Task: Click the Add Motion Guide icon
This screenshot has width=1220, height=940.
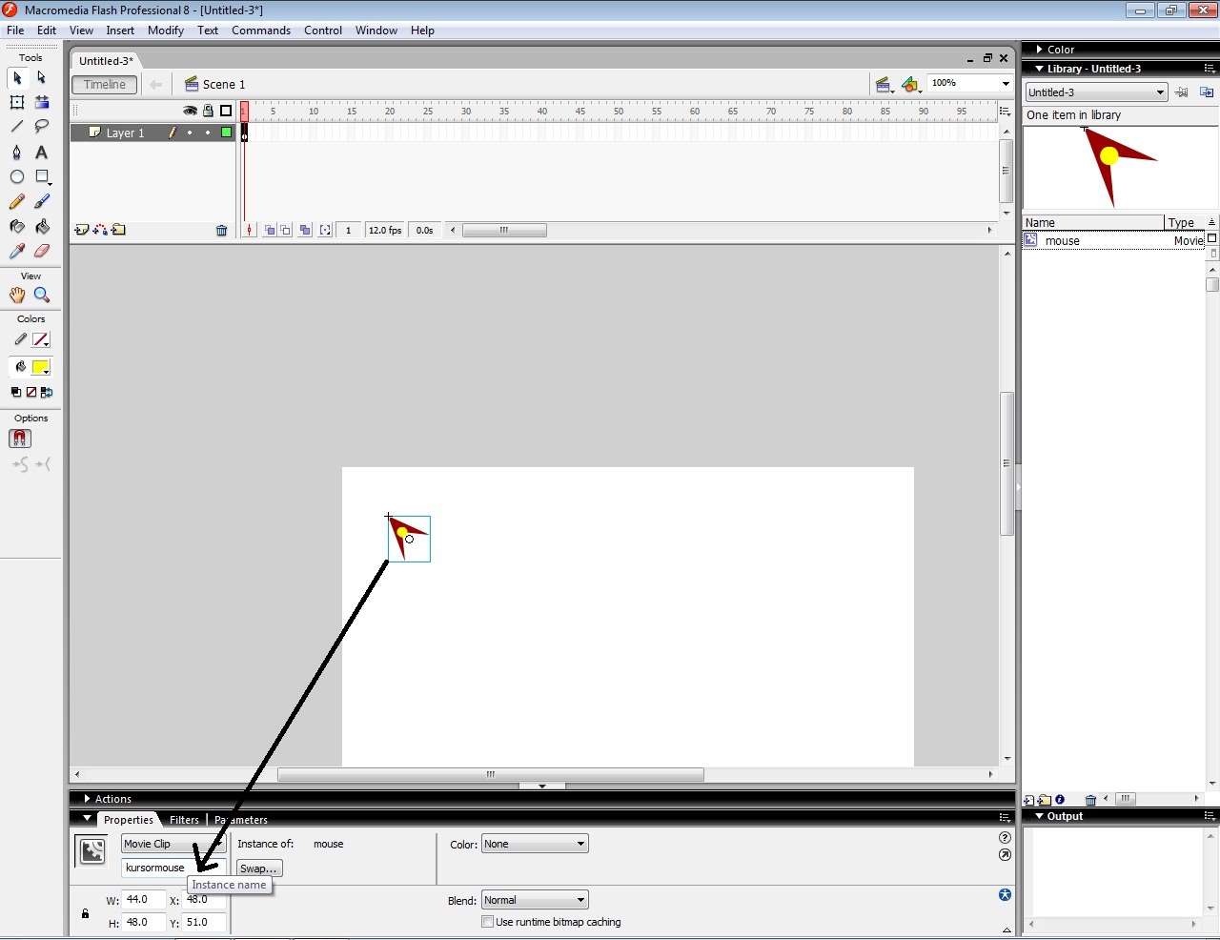Action: [100, 230]
